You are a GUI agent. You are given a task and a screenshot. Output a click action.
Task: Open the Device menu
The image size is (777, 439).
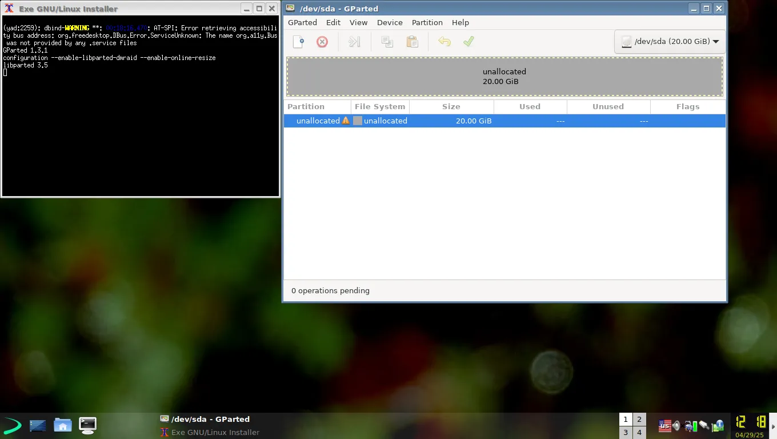(x=390, y=22)
